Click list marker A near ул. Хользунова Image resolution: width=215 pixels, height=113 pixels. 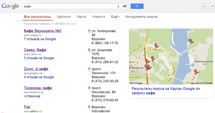pos(89,31)
